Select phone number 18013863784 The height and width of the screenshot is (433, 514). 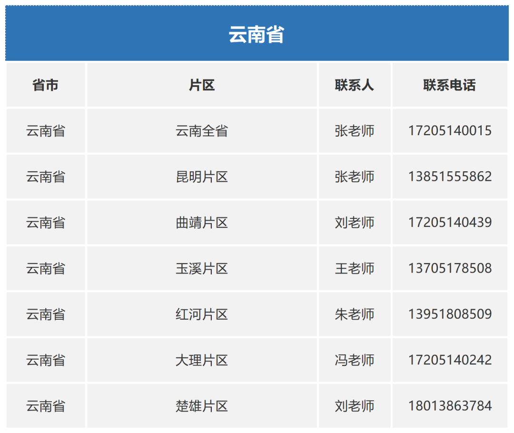[450, 406]
